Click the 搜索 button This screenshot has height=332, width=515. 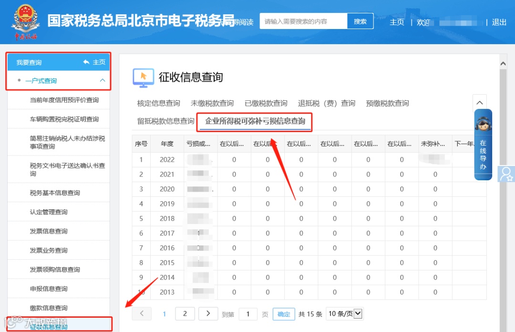(x=360, y=21)
